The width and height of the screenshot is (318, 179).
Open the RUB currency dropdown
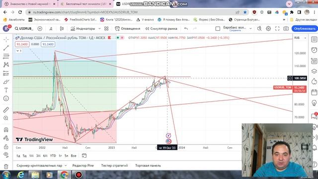(300, 38)
